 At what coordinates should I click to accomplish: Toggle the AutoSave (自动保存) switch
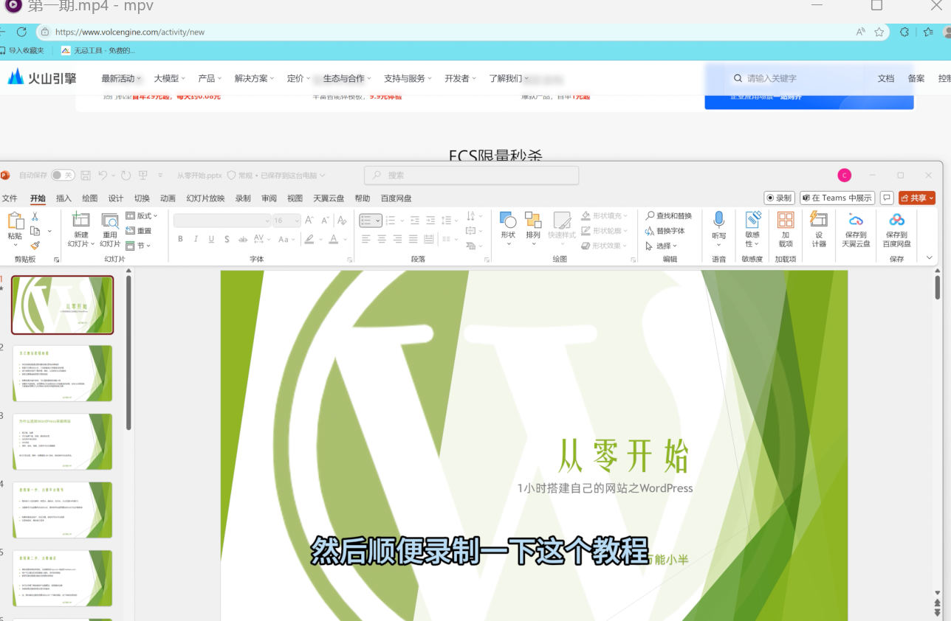click(x=63, y=176)
